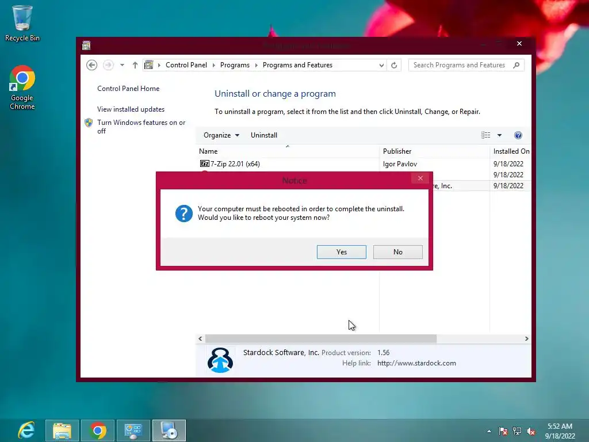Close the Programs and Features window
589x442 pixels.
(x=519, y=44)
